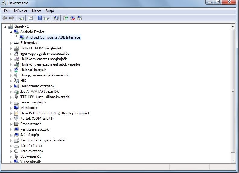This screenshot has height=173, width=239.
Task: Click the ports icon at Portok (COM és LPT)
Action: (16, 119)
